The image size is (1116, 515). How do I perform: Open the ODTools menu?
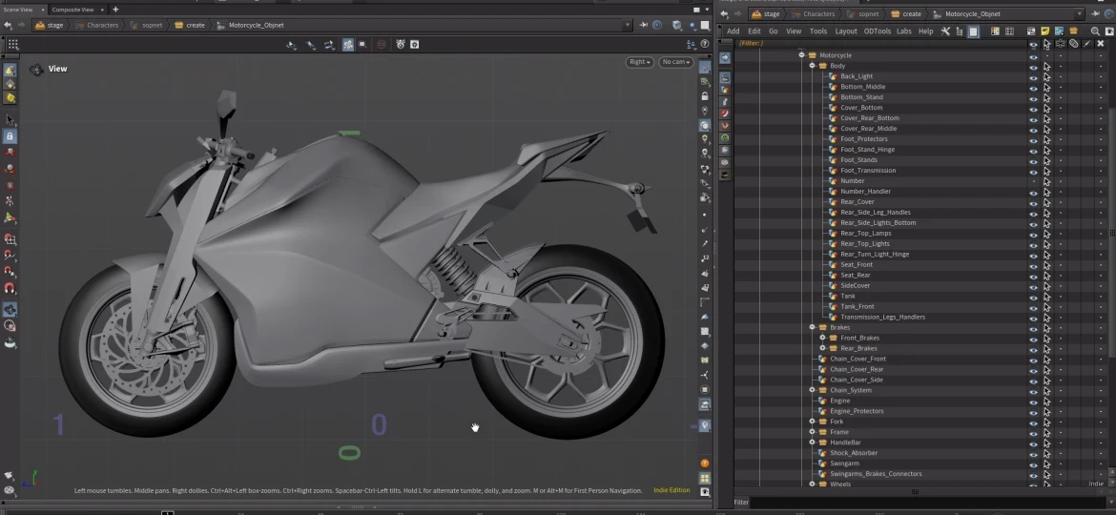(877, 31)
